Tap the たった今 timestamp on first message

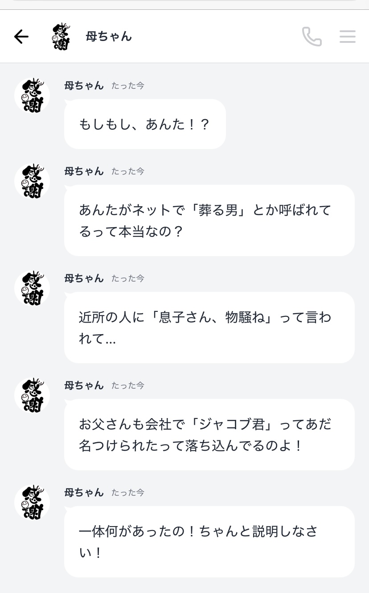tap(128, 86)
